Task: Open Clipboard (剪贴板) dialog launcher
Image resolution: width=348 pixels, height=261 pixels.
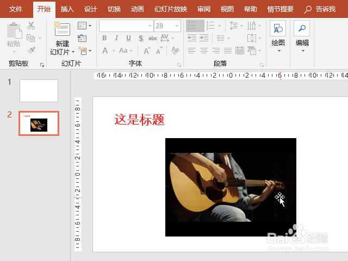Action: [x=42, y=65]
